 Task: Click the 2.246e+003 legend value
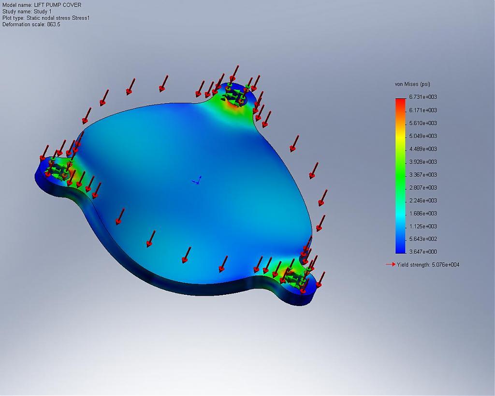click(x=423, y=200)
